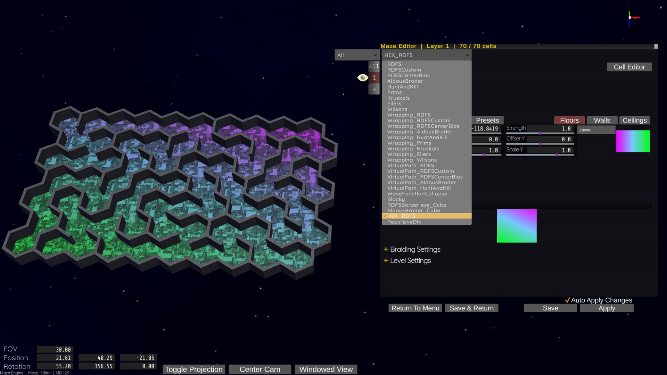
Task: Switch to the Walls tab
Action: pyautogui.click(x=602, y=120)
